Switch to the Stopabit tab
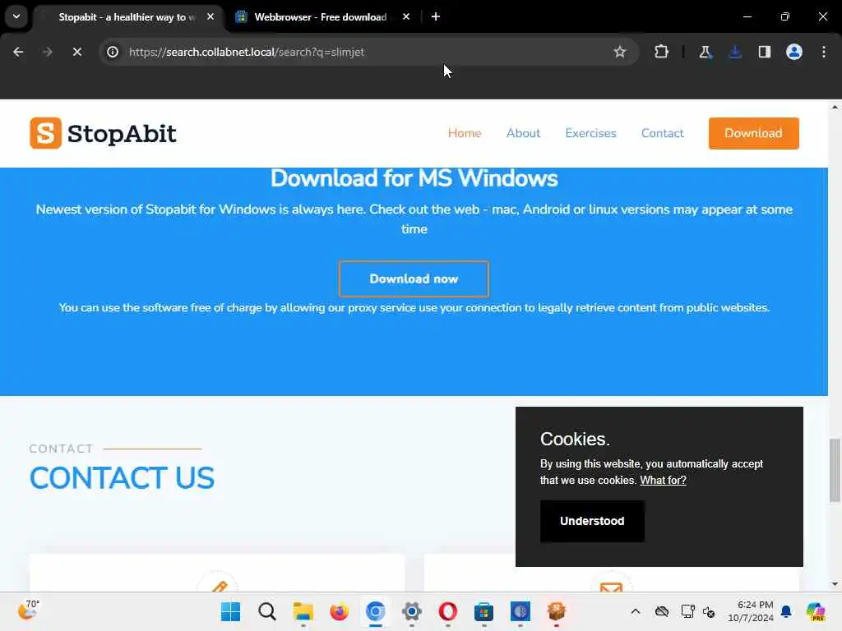This screenshot has width=842, height=631. pyautogui.click(x=127, y=17)
